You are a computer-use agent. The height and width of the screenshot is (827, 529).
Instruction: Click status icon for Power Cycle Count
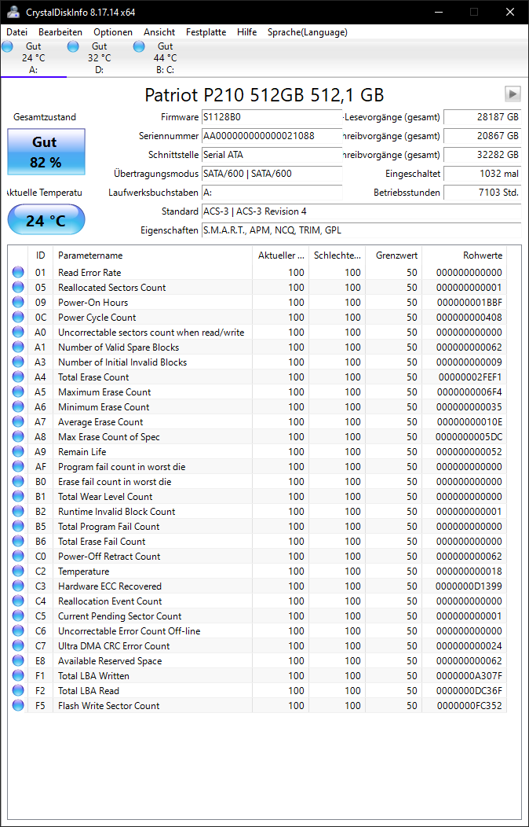[x=18, y=318]
